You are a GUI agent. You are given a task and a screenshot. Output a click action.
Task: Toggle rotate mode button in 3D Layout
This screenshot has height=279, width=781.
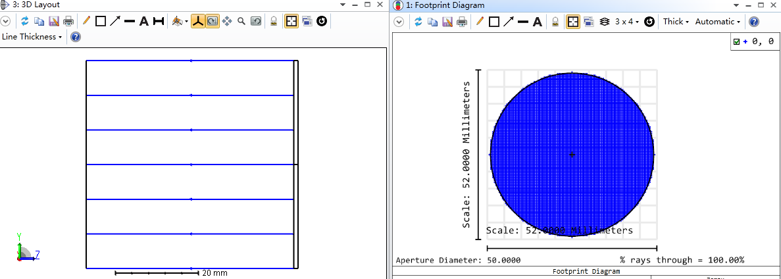(x=213, y=22)
